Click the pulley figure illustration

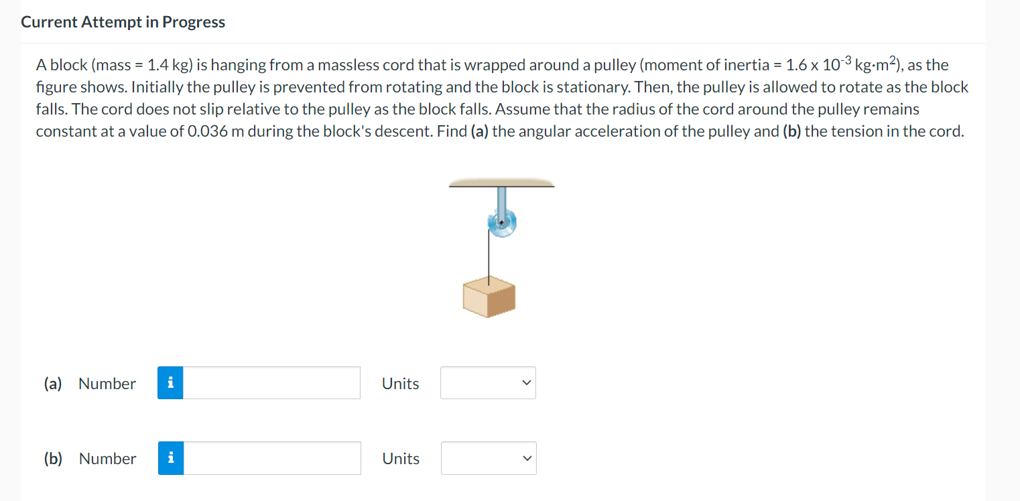501,248
